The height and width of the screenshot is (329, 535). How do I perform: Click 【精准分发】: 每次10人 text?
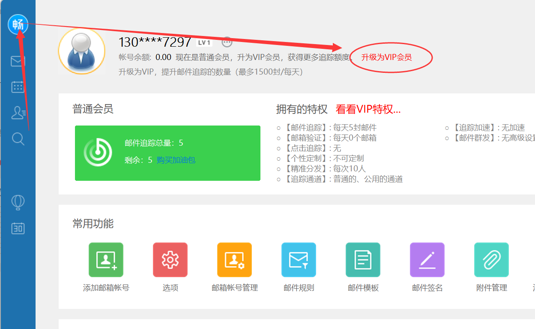[325, 169]
